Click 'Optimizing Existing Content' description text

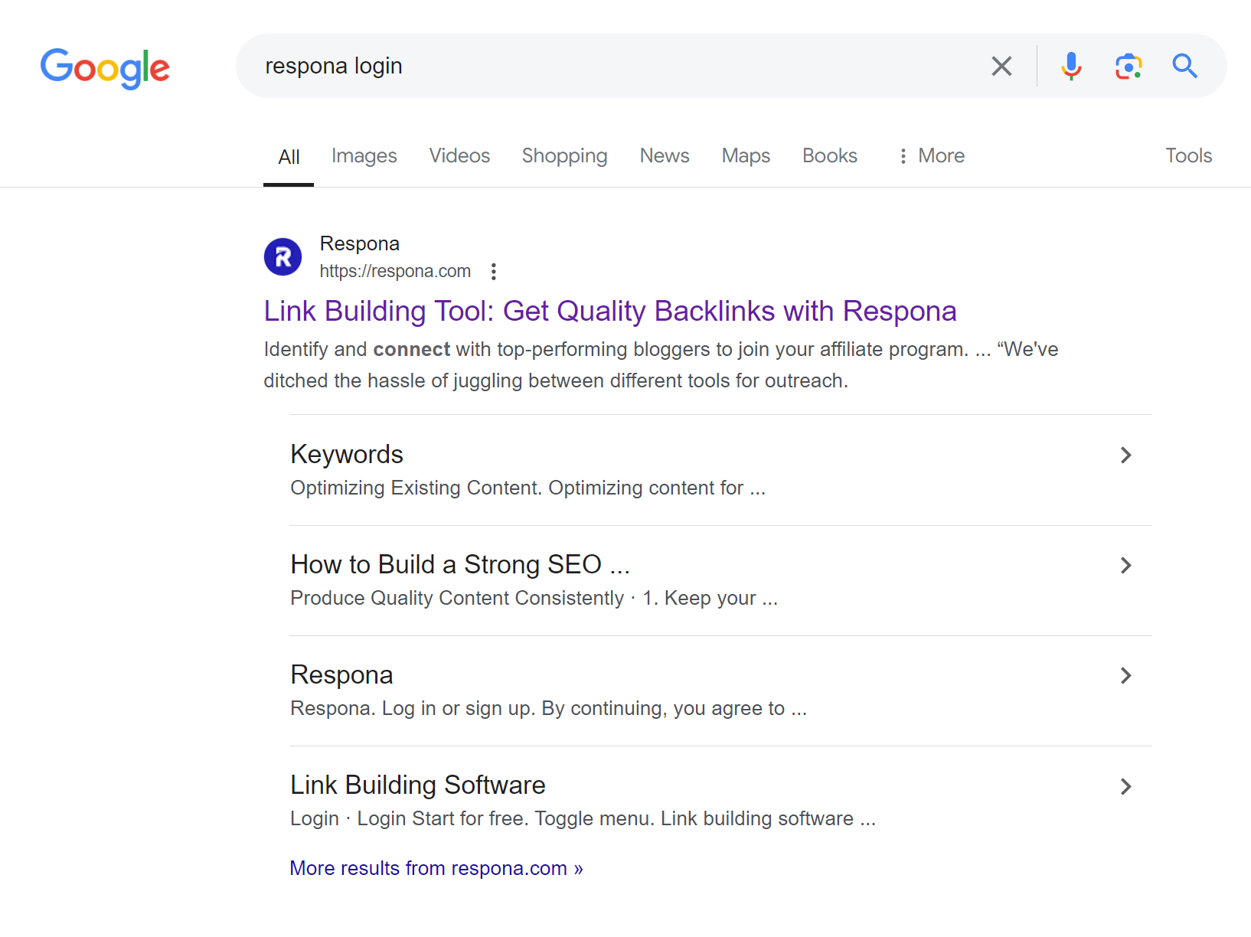click(528, 488)
